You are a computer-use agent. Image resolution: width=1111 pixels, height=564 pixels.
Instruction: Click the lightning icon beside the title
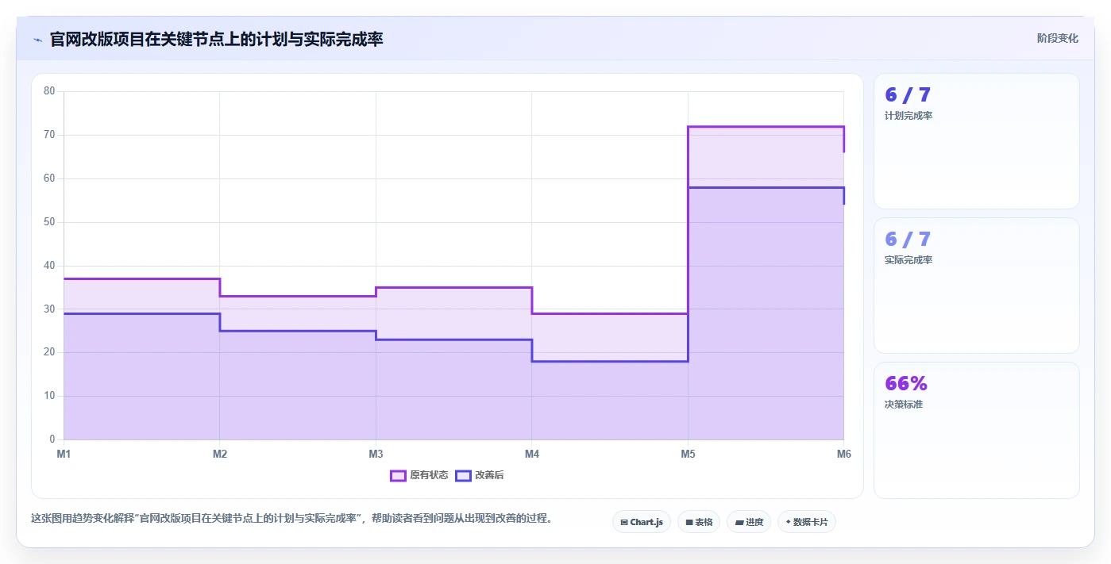(x=37, y=40)
